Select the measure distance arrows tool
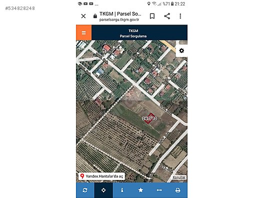264x198 pixels. tap(159, 190)
